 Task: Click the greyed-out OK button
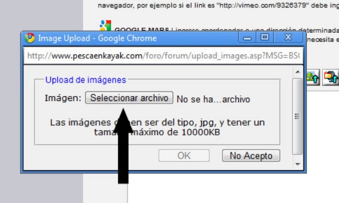point(184,155)
